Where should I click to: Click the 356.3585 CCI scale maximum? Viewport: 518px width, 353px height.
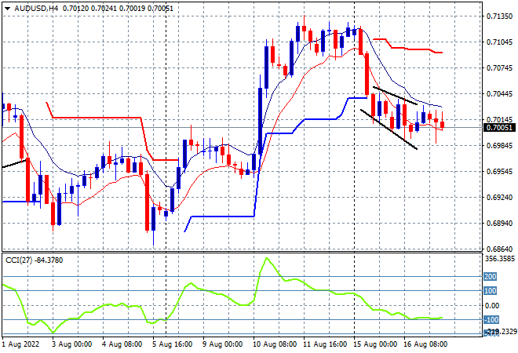pyautogui.click(x=500, y=259)
